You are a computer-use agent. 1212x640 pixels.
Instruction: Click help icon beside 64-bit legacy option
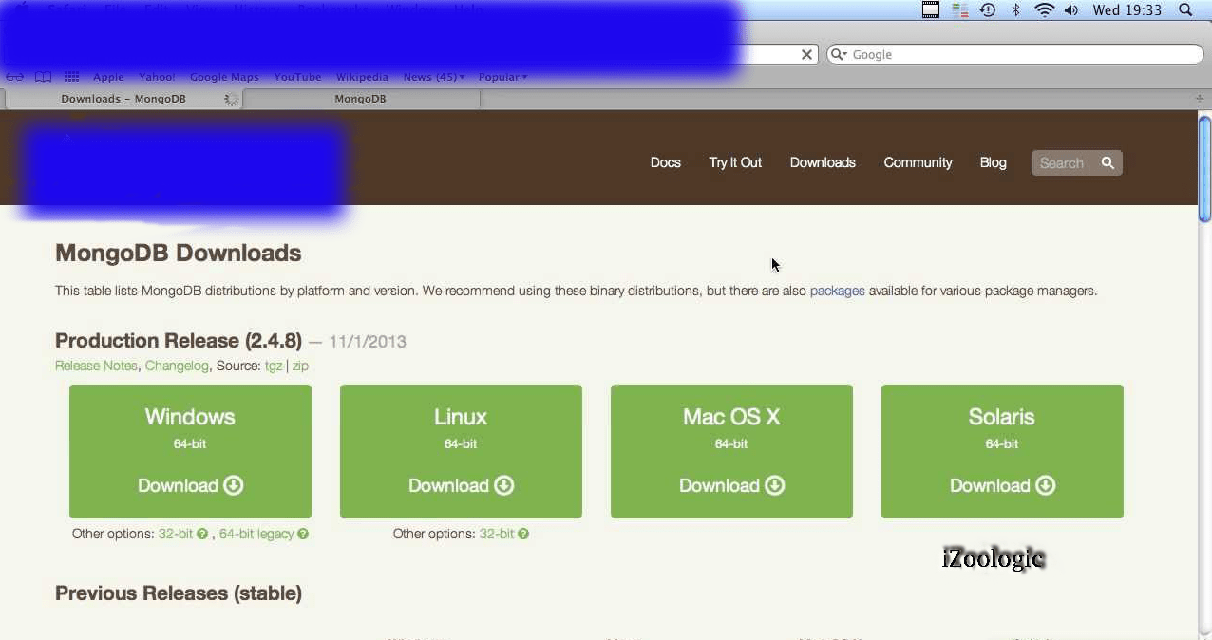[303, 535]
